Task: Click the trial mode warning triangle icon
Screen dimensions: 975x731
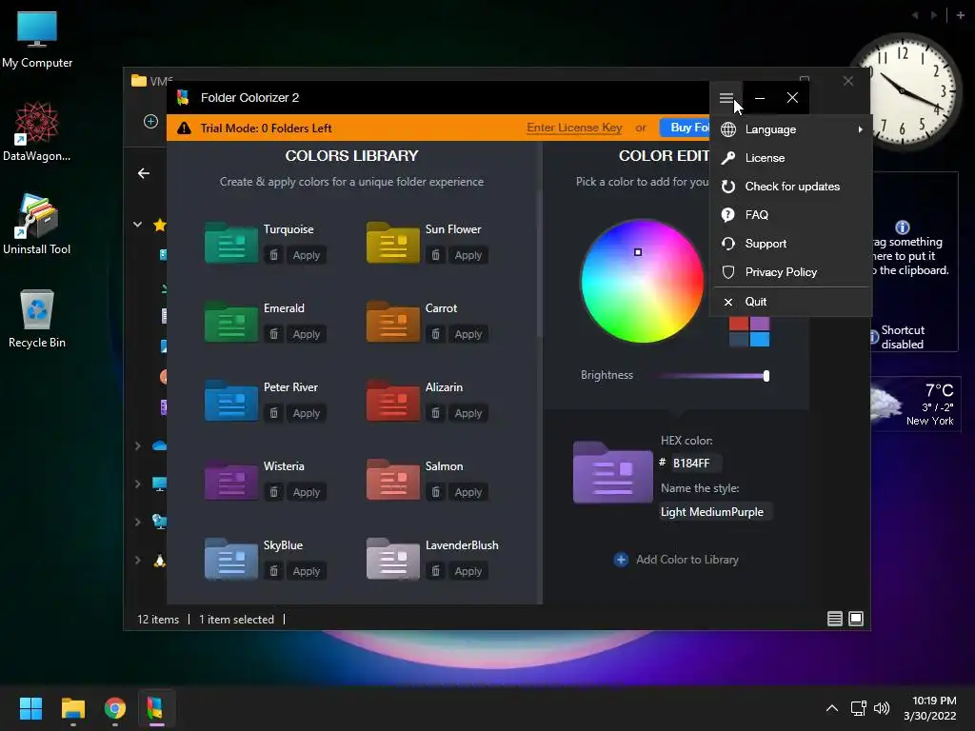Action: [184, 128]
